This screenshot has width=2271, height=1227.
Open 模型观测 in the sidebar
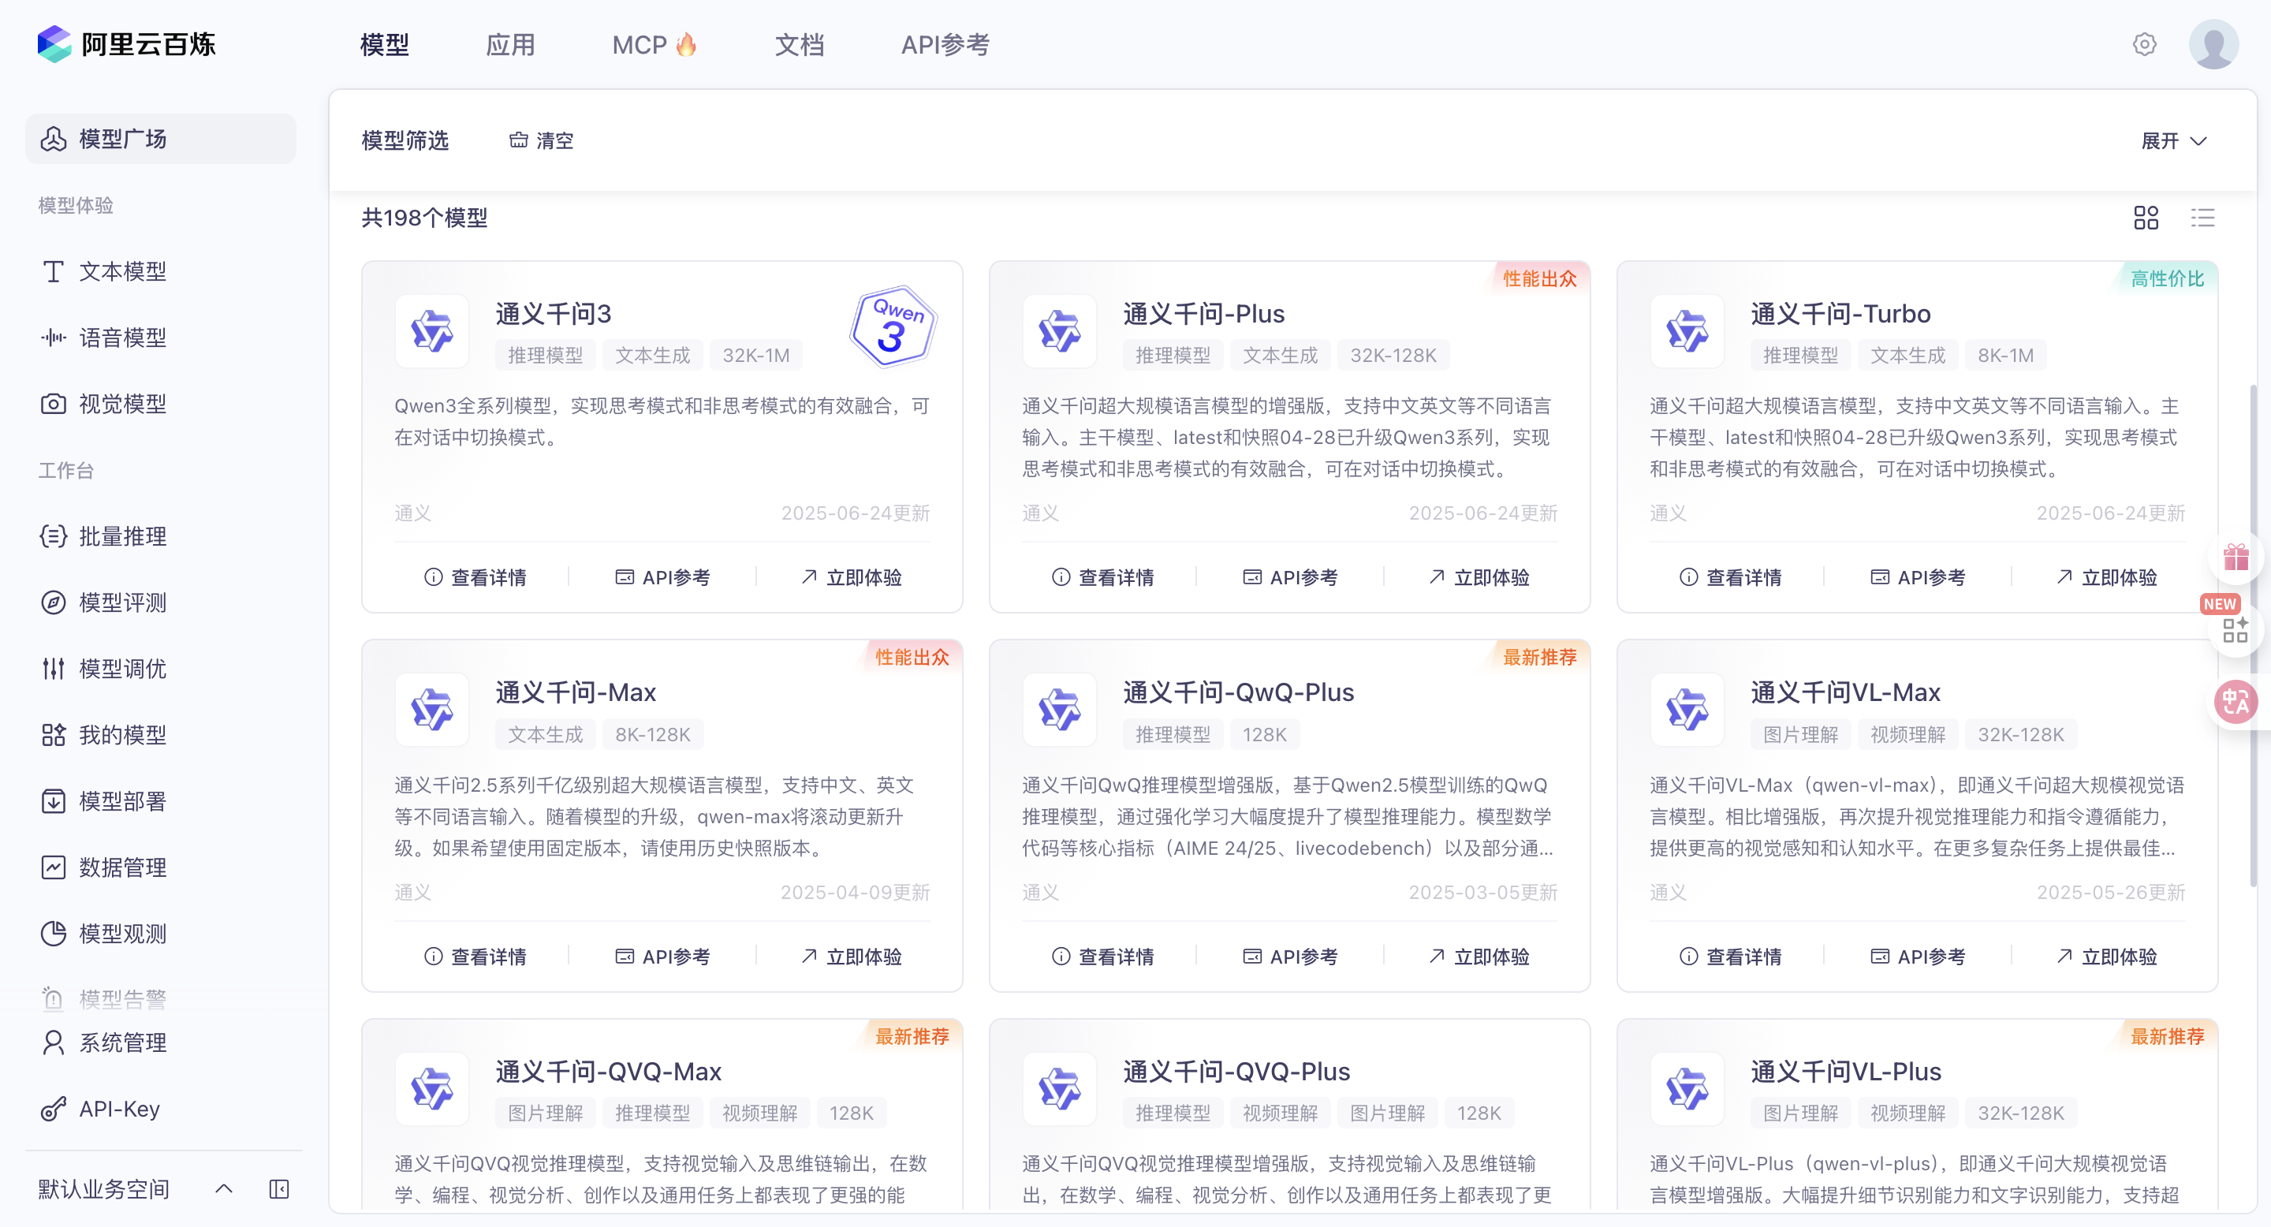tap(160, 934)
